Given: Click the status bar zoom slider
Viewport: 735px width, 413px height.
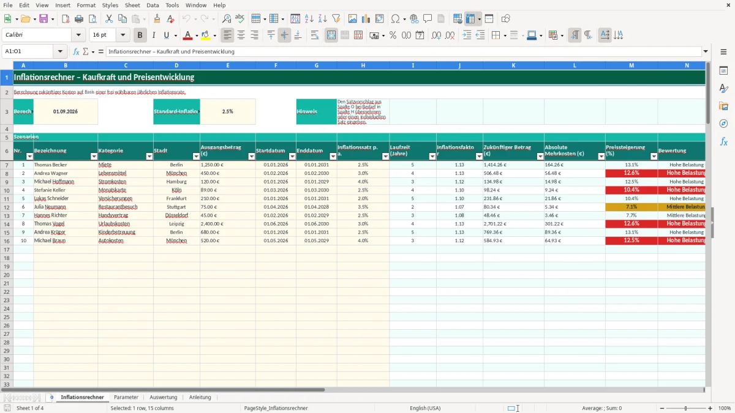Looking at the screenshot, I should pos(686,408).
